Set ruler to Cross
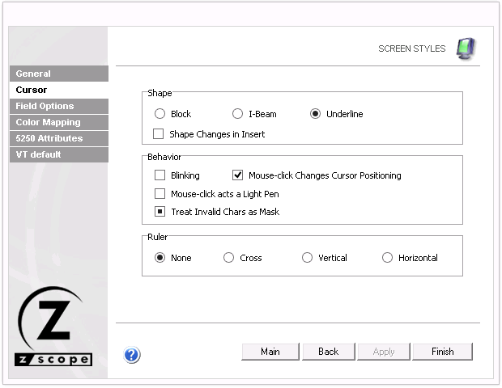This screenshot has height=388, width=502. click(229, 258)
